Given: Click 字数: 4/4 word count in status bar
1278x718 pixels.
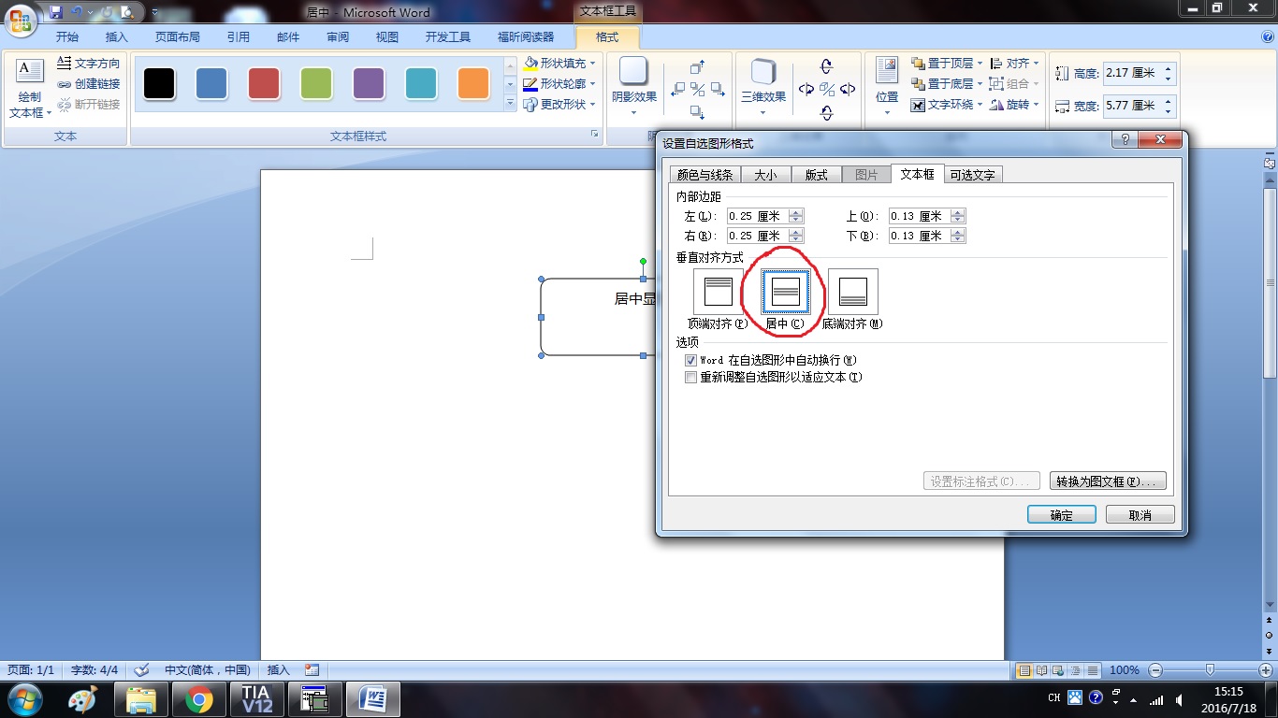Looking at the screenshot, I should [x=95, y=670].
